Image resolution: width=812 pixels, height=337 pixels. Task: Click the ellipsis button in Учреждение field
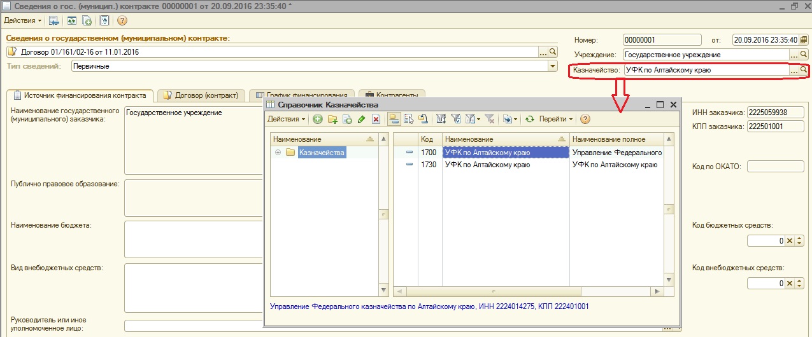click(794, 55)
